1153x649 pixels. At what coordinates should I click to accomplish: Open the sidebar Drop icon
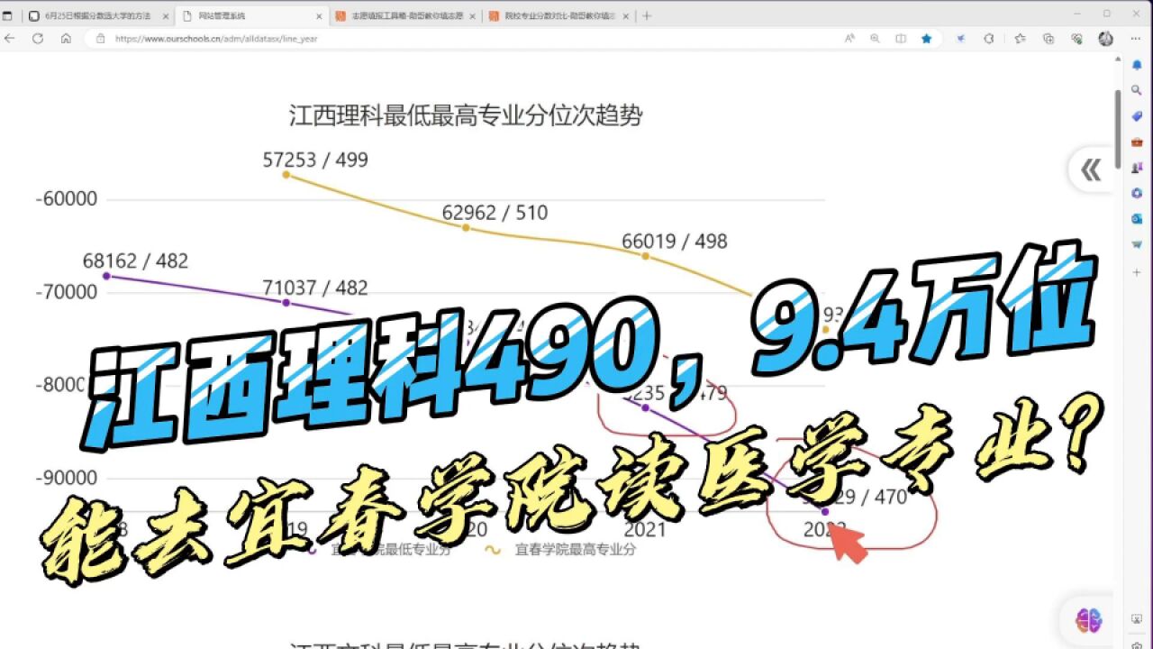tap(1137, 243)
